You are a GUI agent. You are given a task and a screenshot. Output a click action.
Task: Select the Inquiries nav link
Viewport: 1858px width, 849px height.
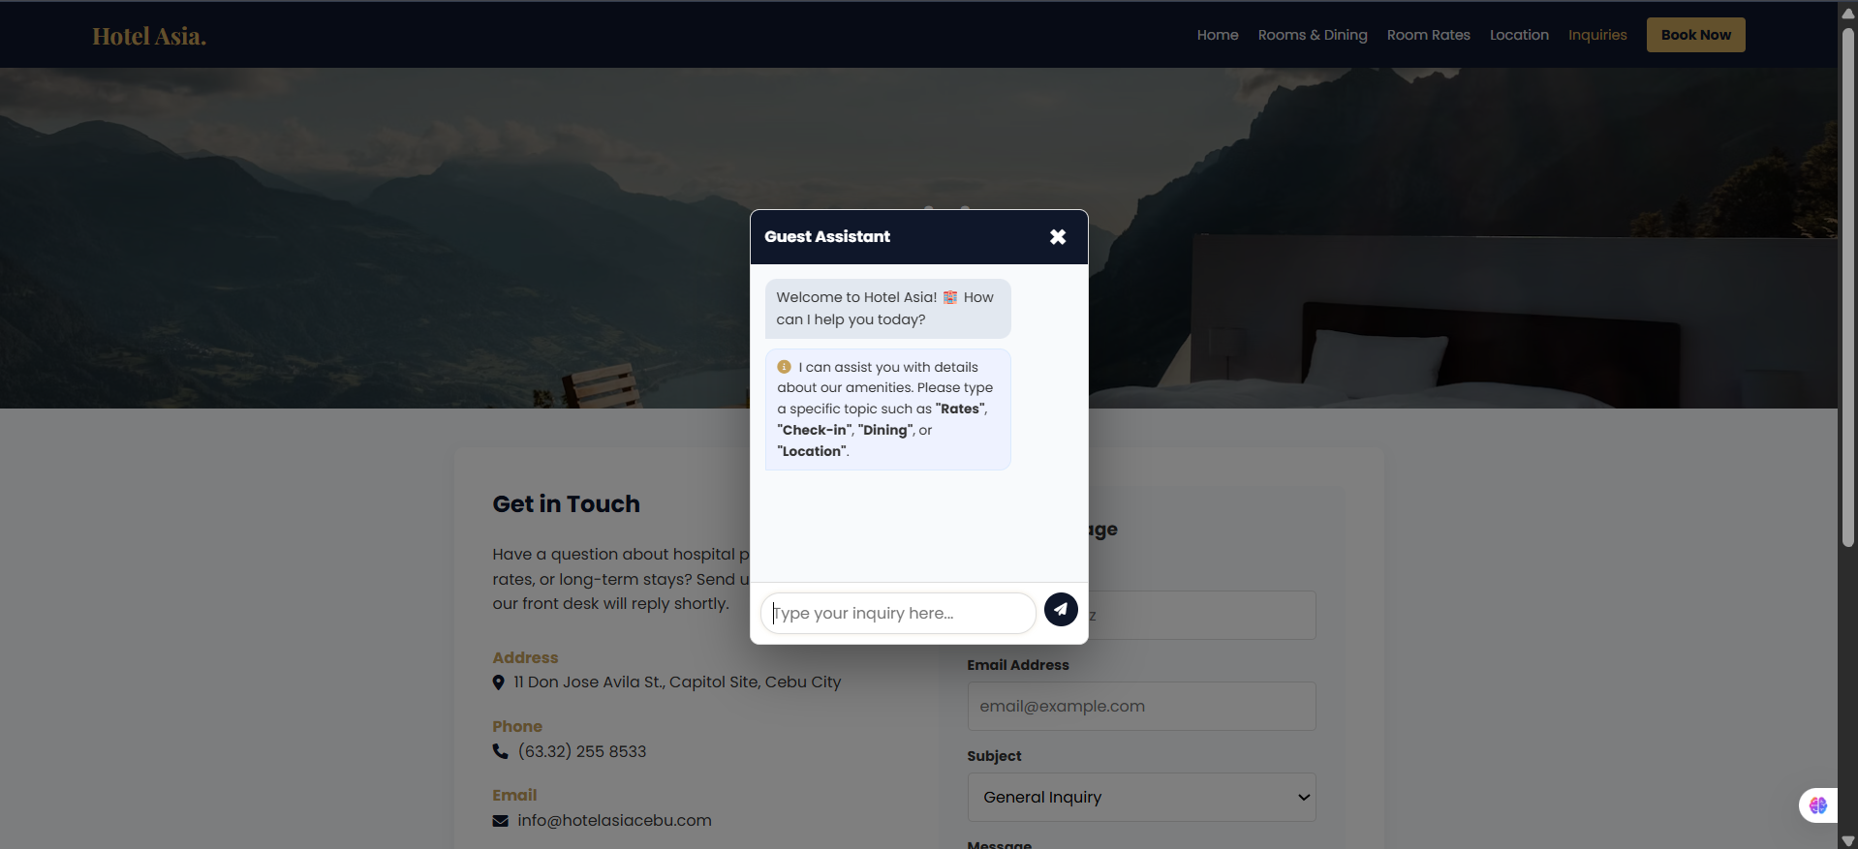pos(1596,35)
